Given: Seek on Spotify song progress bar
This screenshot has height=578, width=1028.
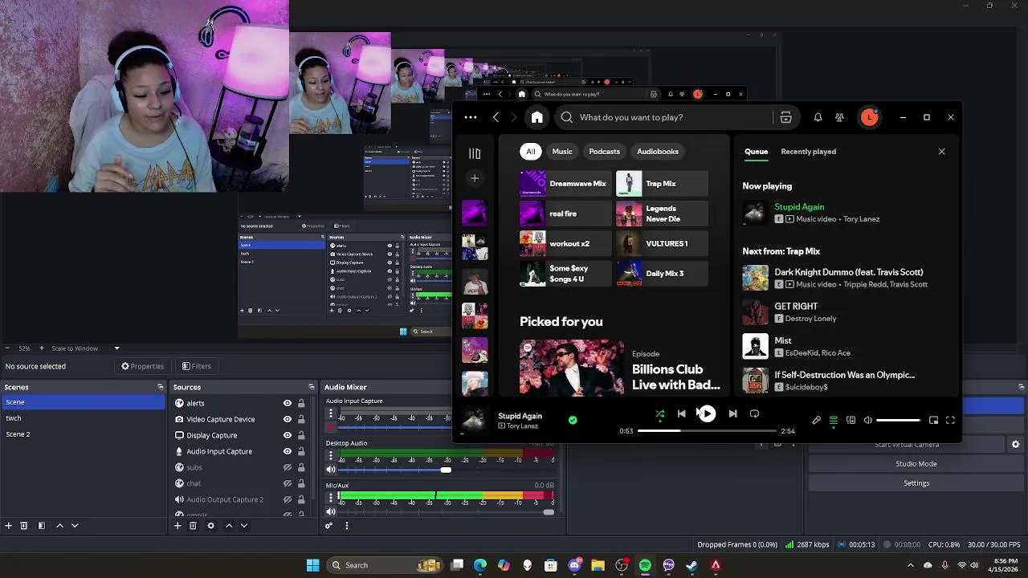Looking at the screenshot, I should tap(707, 431).
